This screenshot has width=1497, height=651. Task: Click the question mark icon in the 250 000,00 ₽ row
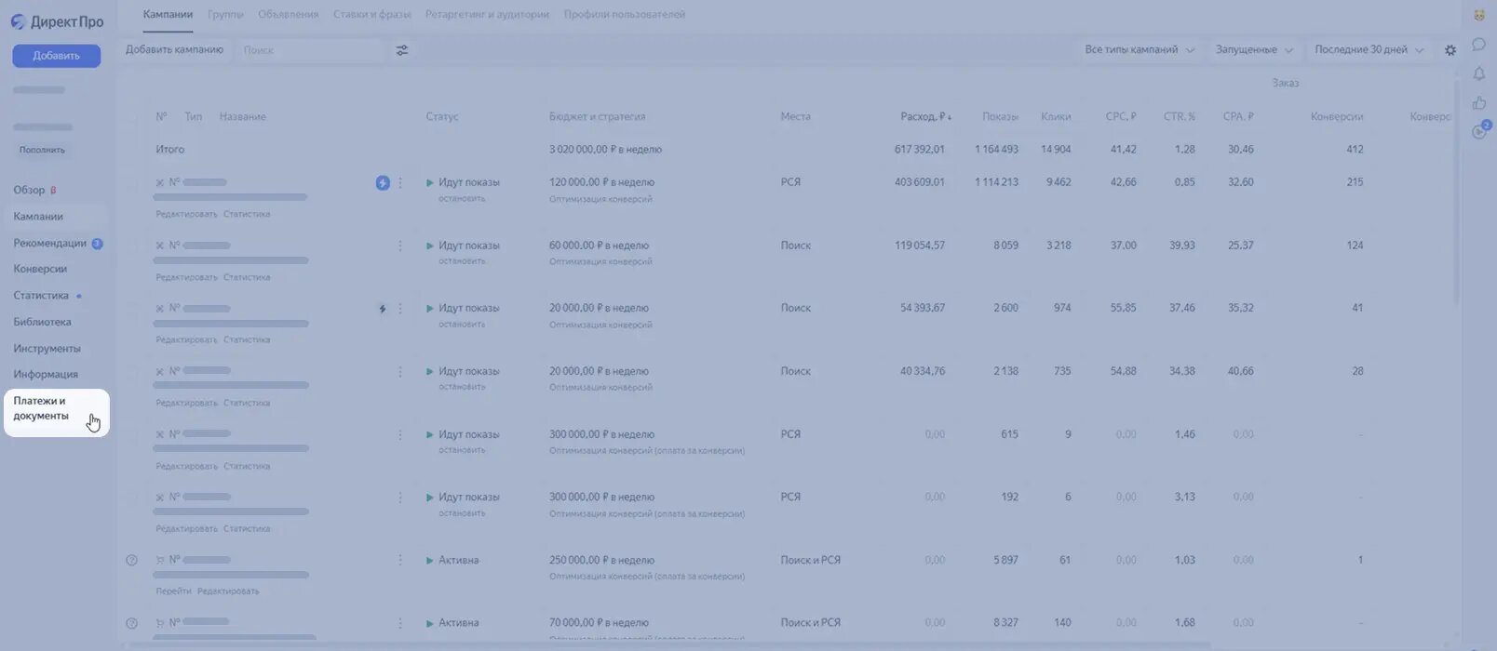pos(131,560)
